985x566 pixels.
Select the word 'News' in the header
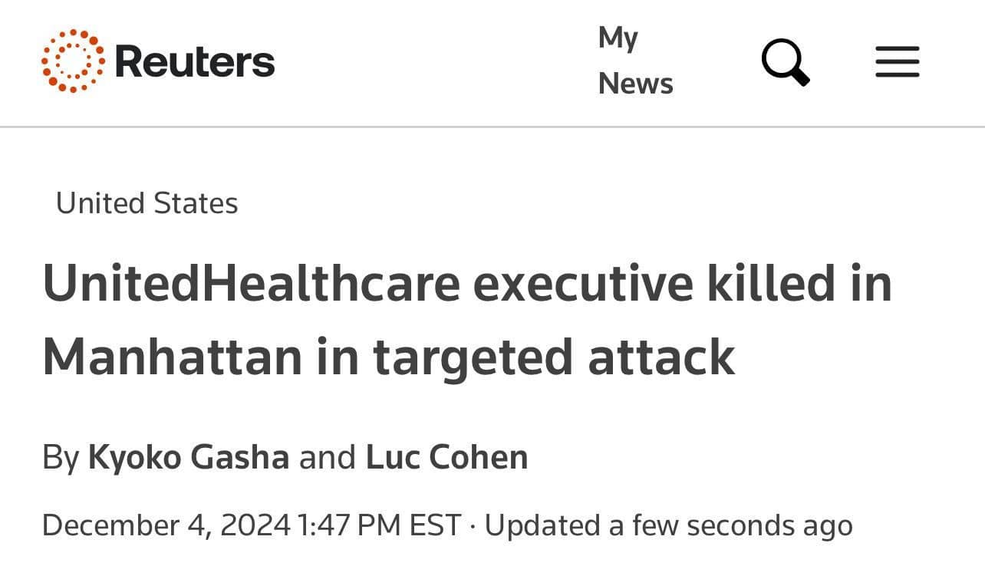point(635,84)
